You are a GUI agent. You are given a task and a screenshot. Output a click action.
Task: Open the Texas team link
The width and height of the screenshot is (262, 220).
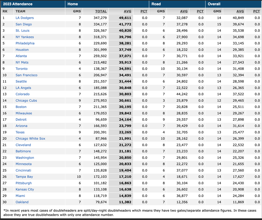click(20, 132)
